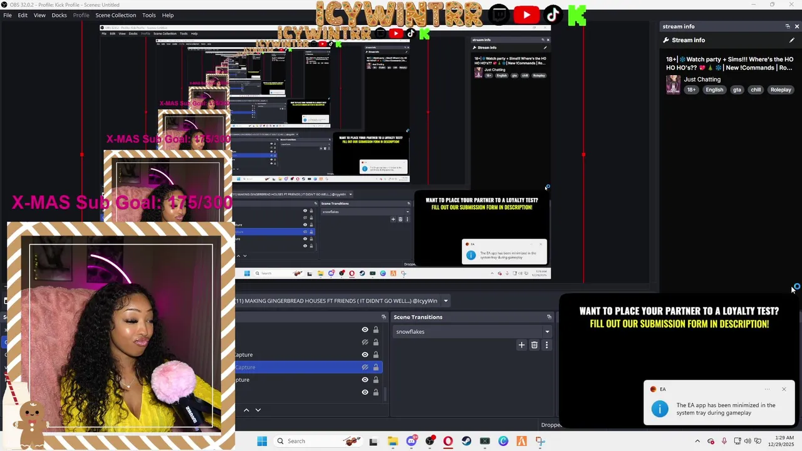The height and width of the screenshot is (451, 802).
Task: Show the hidden second source row
Action: pyautogui.click(x=365, y=342)
